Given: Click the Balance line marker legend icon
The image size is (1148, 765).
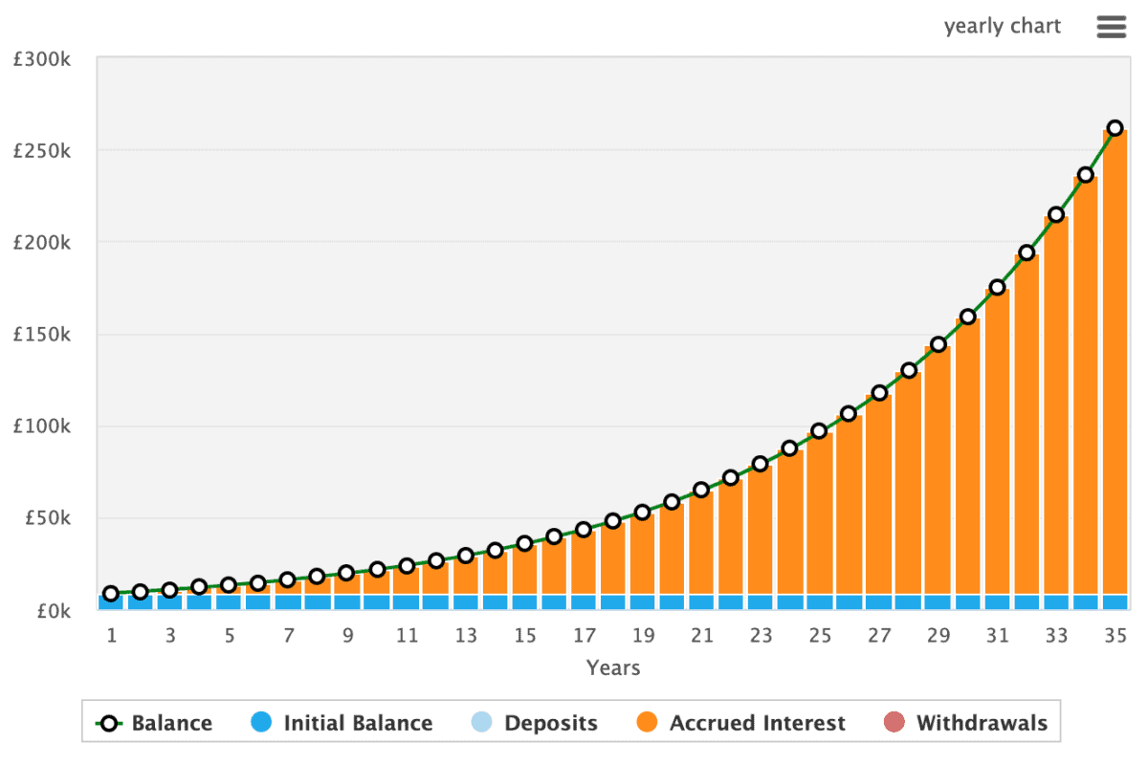Looking at the screenshot, I should tap(110, 723).
